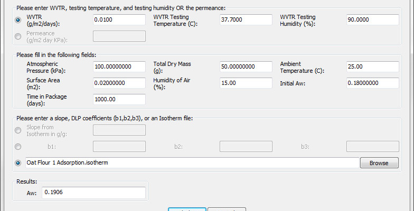Click the Surface Area (m2) label
Screen dimensions: 414x211
(43, 83)
